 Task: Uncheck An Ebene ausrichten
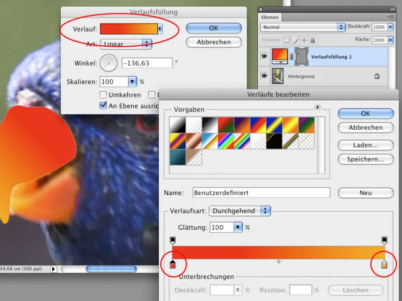click(x=103, y=105)
